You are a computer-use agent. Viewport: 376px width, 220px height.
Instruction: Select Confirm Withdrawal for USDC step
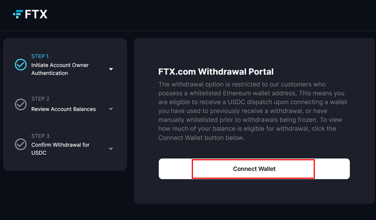click(60, 149)
